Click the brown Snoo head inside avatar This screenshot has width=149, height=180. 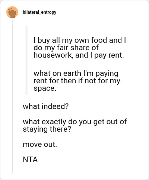coord(12,13)
